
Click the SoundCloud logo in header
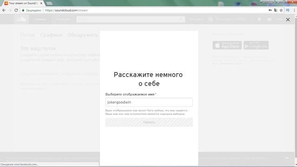point(21,19)
